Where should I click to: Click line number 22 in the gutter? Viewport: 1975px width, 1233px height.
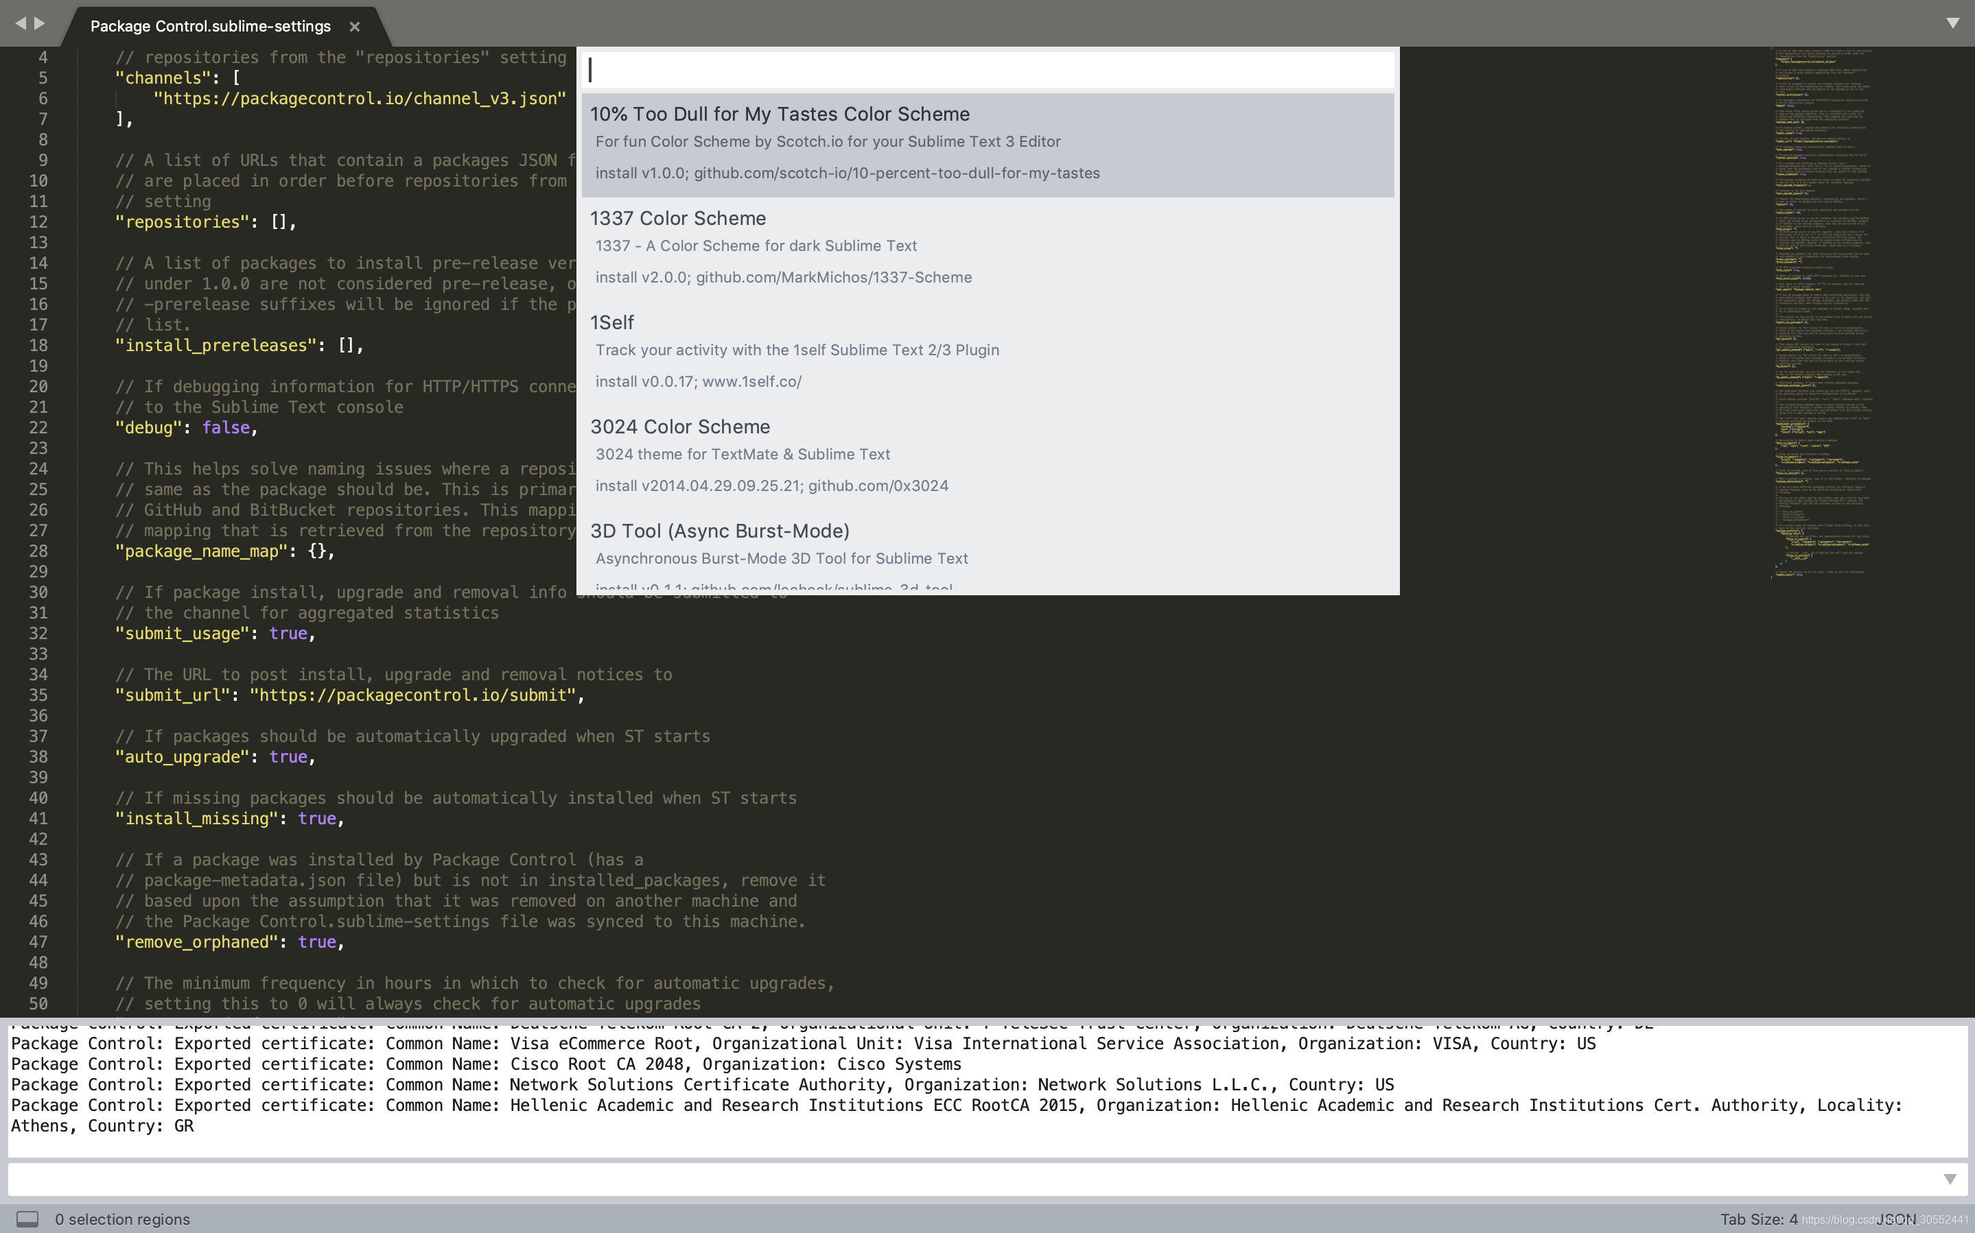point(38,427)
